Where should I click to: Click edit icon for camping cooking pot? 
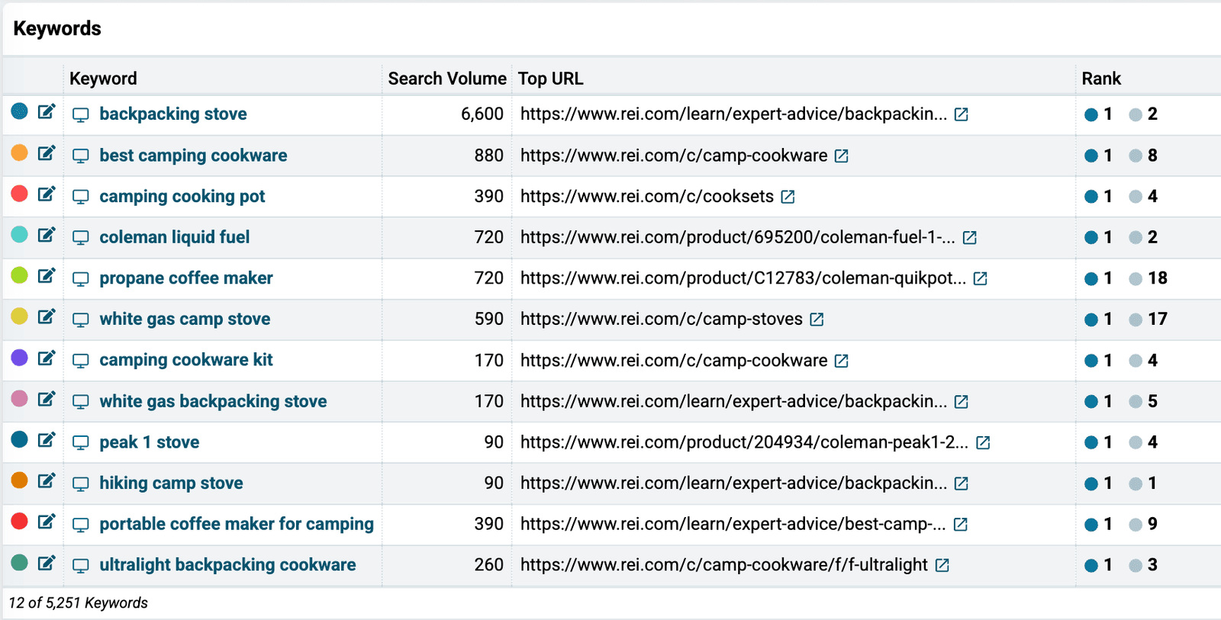click(47, 194)
